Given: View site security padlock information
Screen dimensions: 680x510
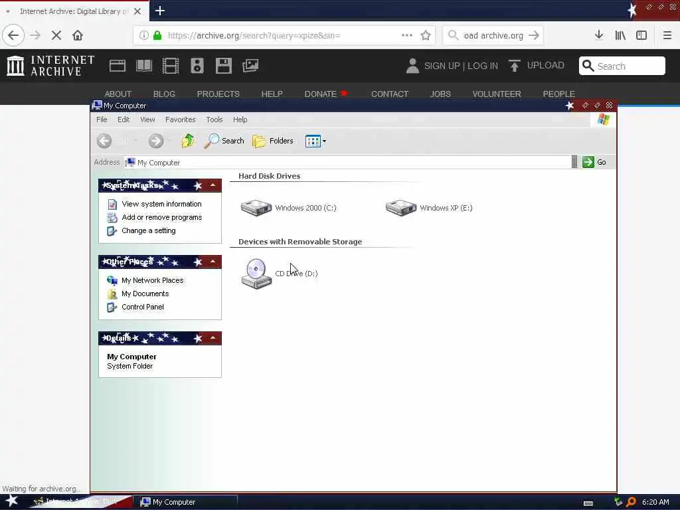Looking at the screenshot, I should tap(157, 36).
